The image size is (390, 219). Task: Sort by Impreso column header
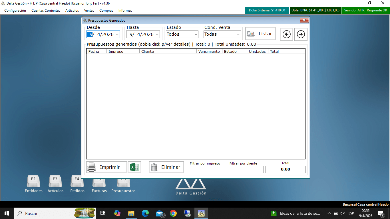tap(123, 51)
